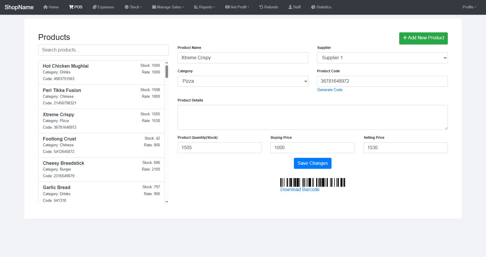Expand the Stock dropdown menu
This screenshot has height=257, width=486.
click(x=133, y=7)
